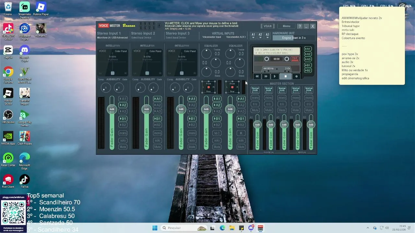Mute master bus B2

click(x=309, y=110)
